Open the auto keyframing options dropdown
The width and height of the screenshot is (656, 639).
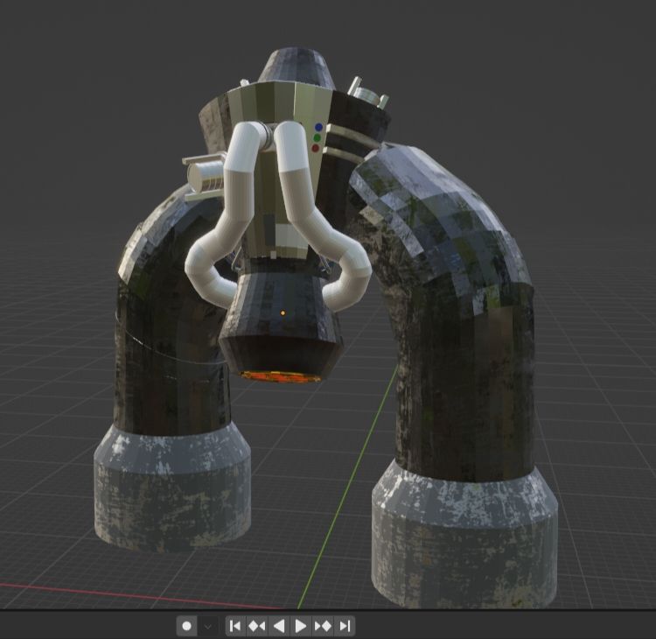tap(207, 626)
